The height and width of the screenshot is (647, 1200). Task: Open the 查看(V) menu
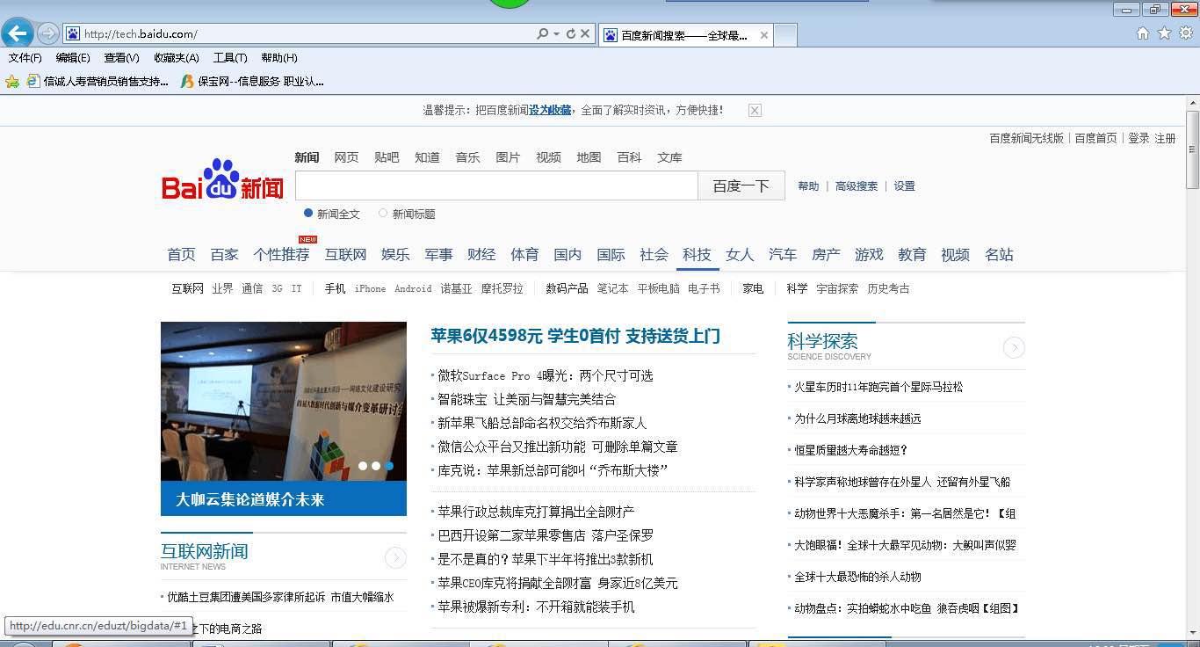[121, 58]
